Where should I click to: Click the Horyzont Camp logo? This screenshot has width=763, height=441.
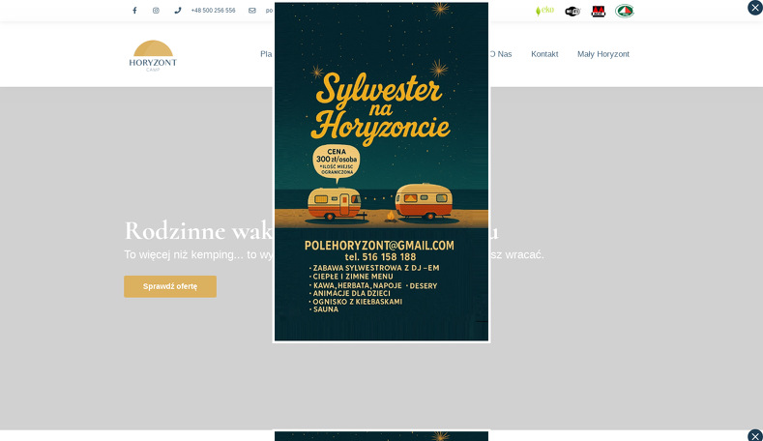coord(153,56)
